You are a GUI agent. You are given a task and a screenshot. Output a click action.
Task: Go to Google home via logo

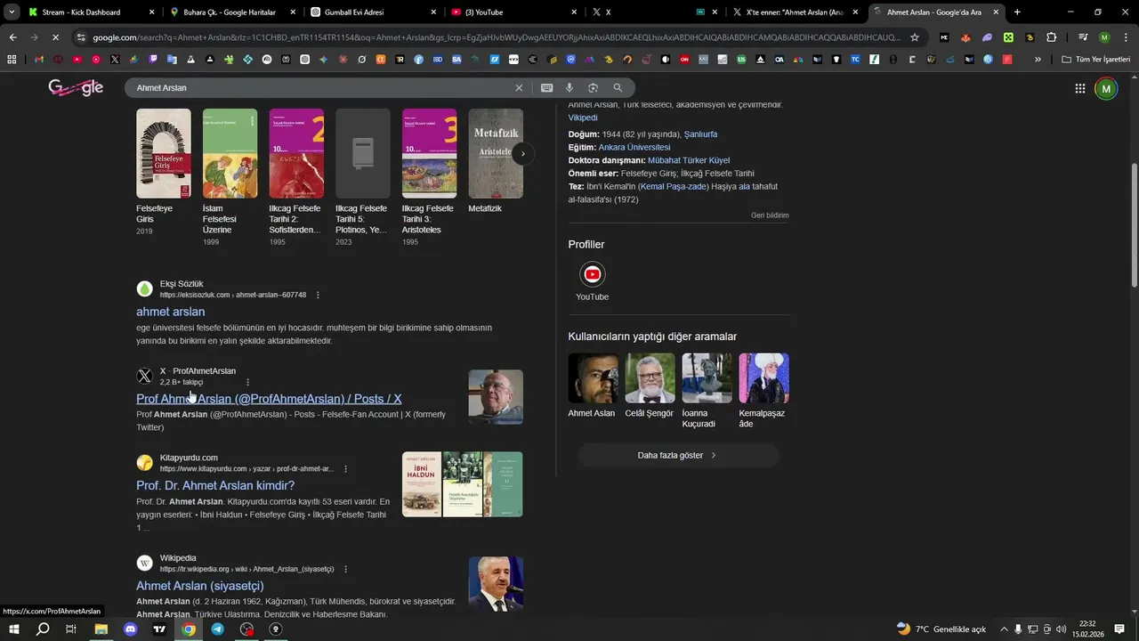click(76, 87)
